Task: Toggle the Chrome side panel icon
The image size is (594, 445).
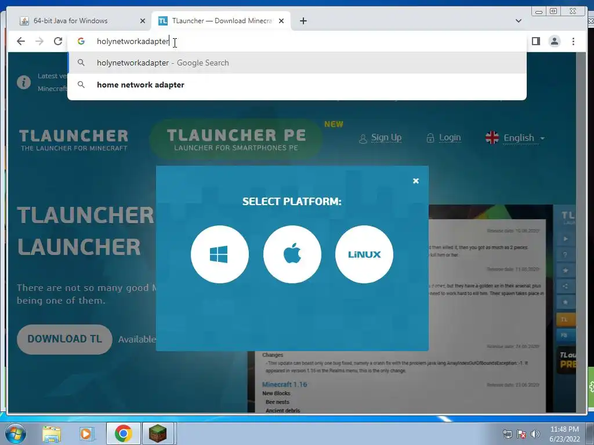Action: [535, 41]
